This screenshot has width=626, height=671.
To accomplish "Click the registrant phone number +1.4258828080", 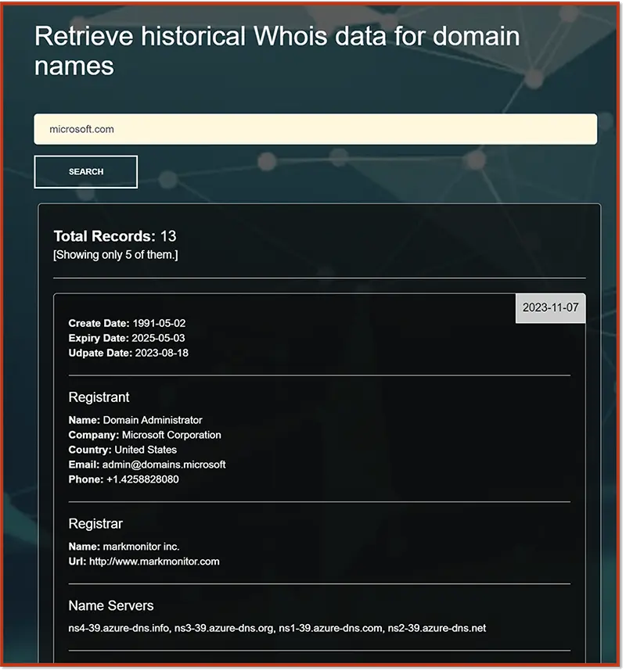I will click(142, 479).
